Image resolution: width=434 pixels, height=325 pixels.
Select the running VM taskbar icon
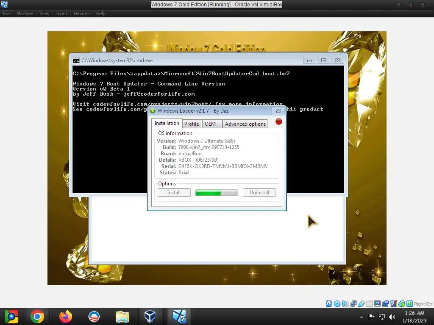[179, 317]
